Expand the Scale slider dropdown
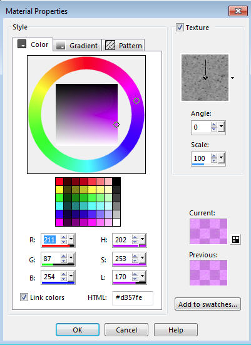This screenshot has width=251, height=345. pos(221,158)
